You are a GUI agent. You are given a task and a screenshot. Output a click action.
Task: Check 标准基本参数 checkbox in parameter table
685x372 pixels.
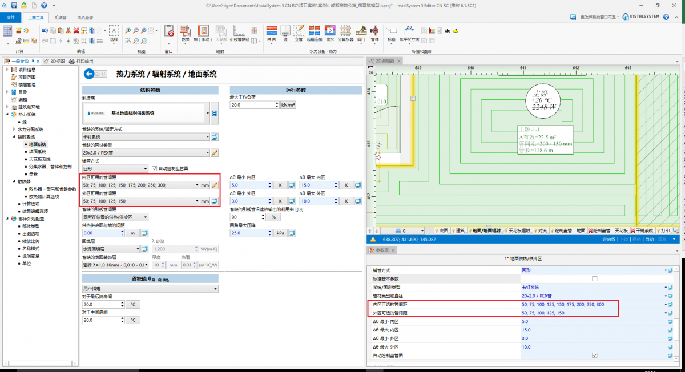pyautogui.click(x=595, y=278)
